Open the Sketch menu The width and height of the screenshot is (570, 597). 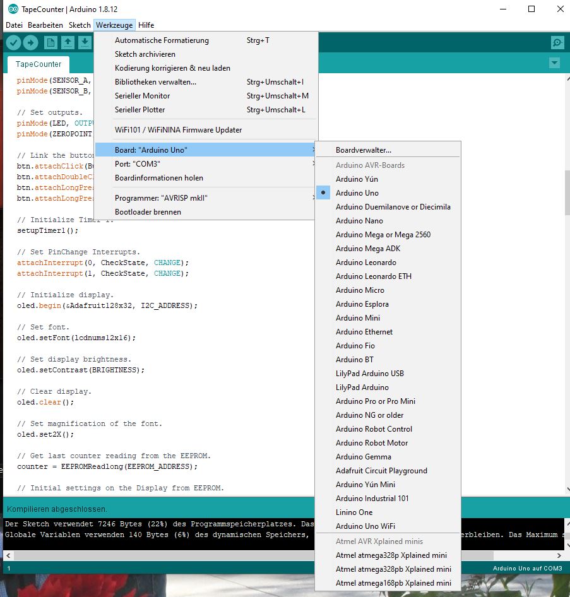pyautogui.click(x=80, y=25)
